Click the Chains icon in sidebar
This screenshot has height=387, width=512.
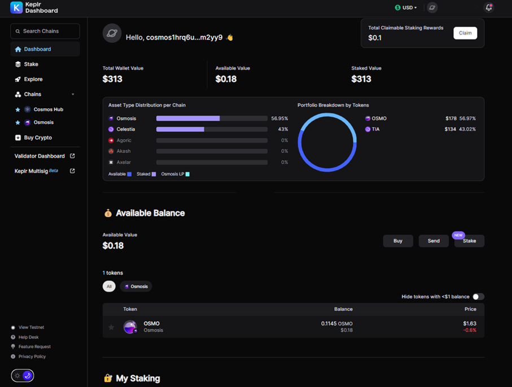(18, 94)
